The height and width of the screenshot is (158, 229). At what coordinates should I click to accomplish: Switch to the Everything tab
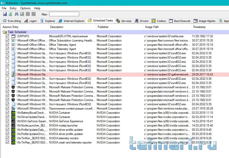12,21
